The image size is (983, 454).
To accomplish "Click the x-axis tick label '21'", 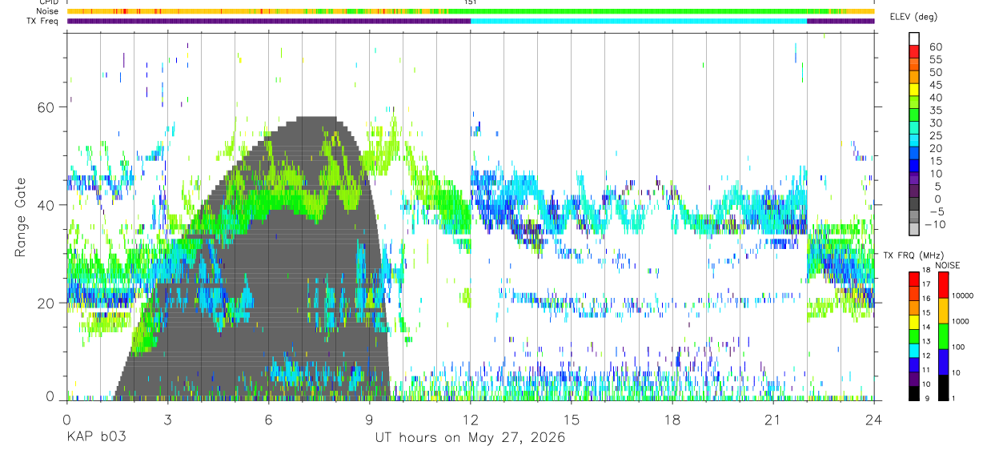I will [772, 420].
